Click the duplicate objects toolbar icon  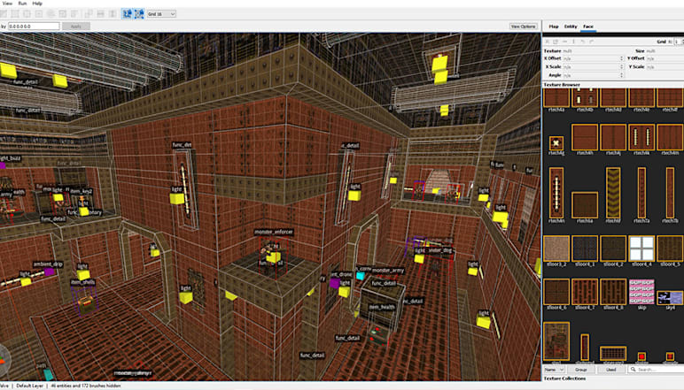pos(89,14)
